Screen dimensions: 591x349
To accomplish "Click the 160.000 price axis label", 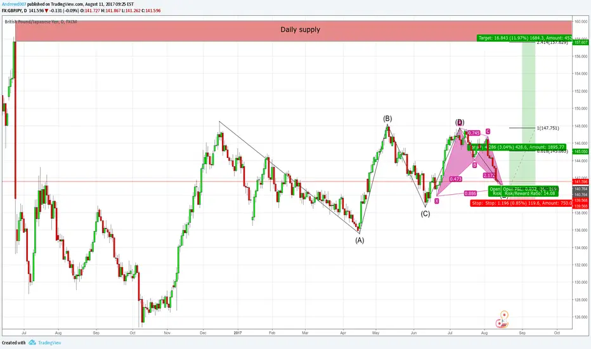I will point(581,22).
